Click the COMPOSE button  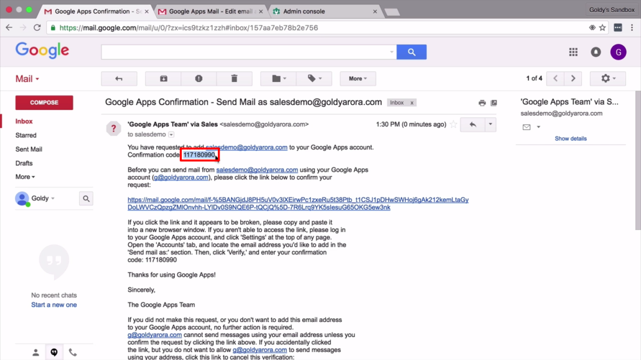pyautogui.click(x=44, y=103)
